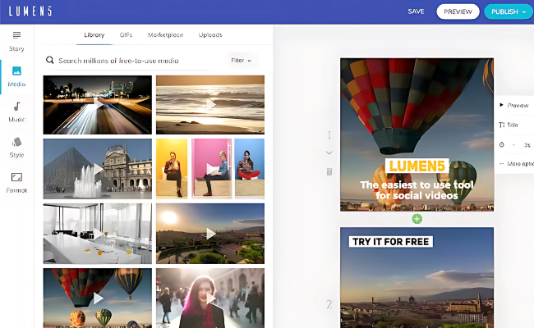The width and height of the screenshot is (534, 328).
Task: Click the top bar Preview button
Action: tap(458, 11)
